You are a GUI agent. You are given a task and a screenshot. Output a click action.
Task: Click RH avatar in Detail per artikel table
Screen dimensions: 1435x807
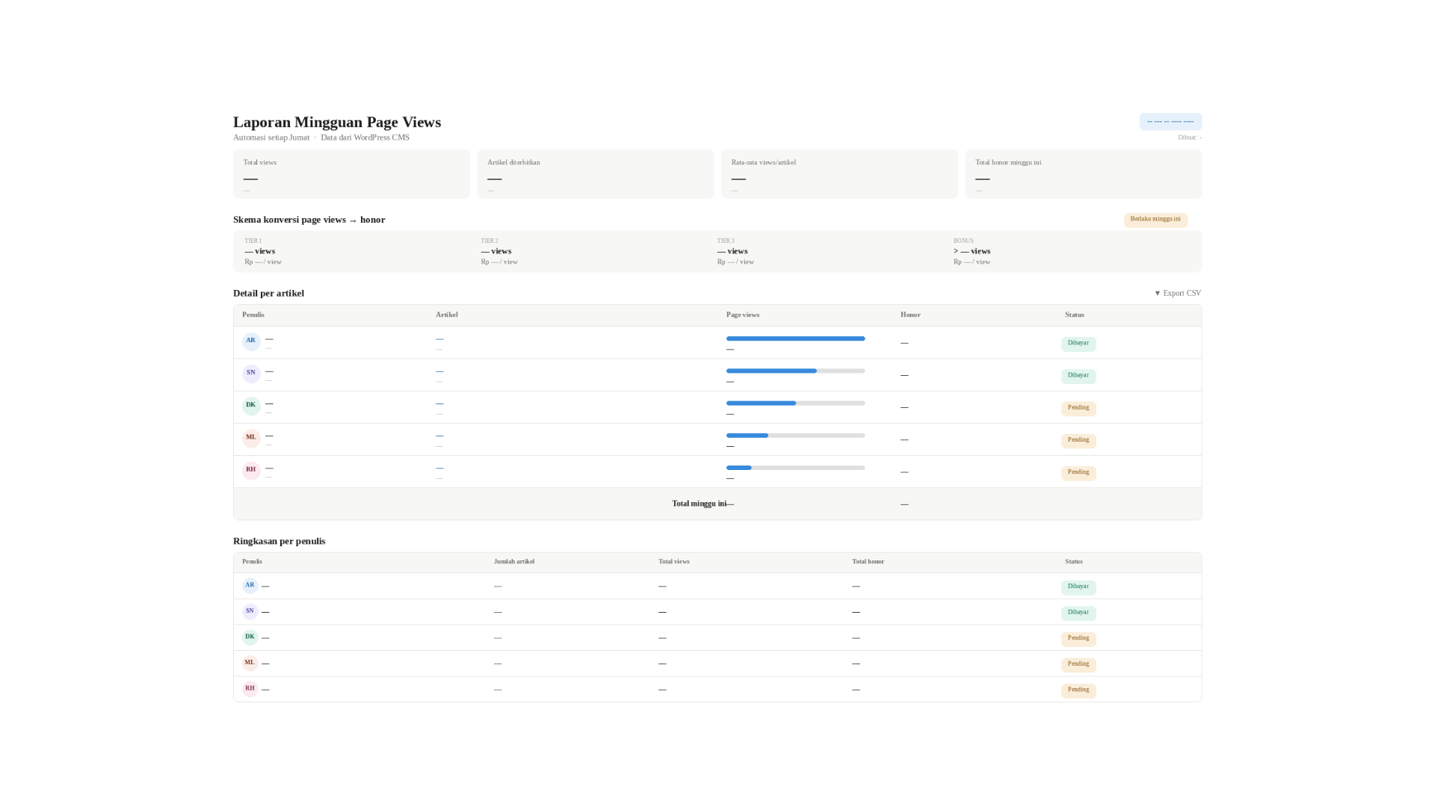click(251, 471)
